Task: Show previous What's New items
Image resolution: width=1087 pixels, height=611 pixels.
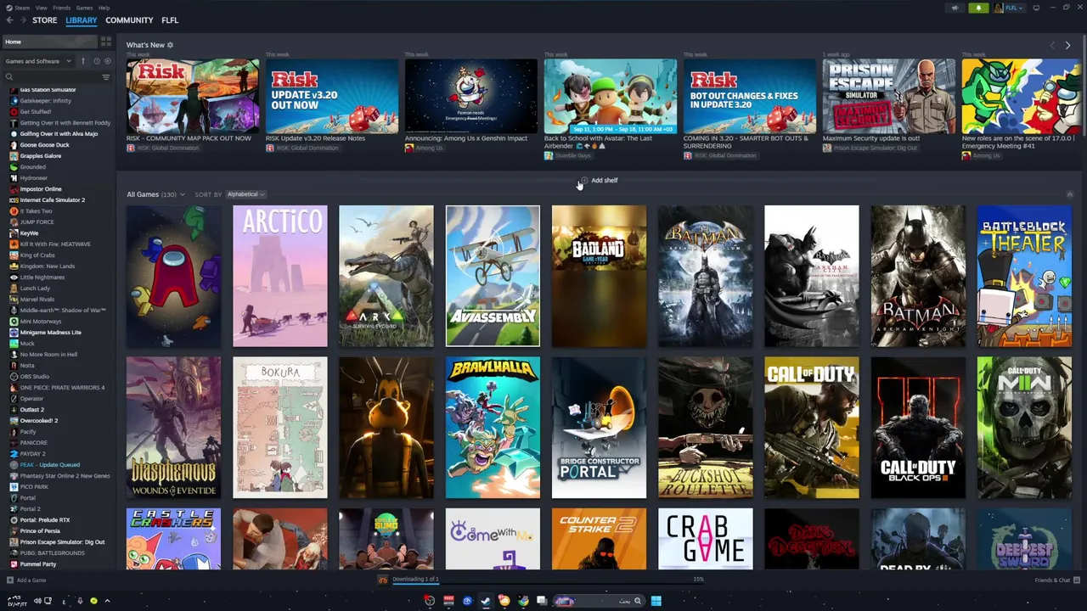Action: coord(1053,45)
